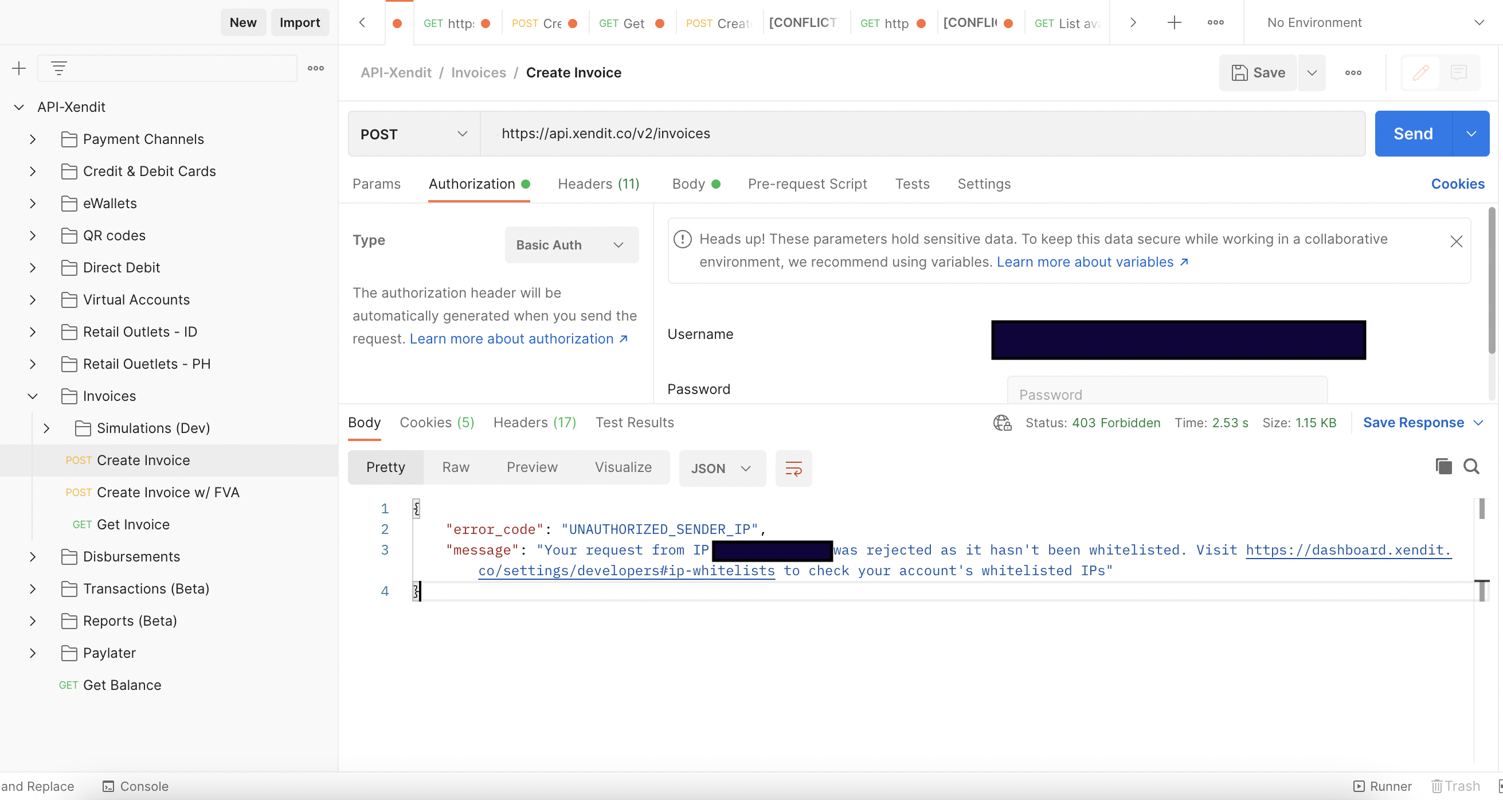Open the JSON format dropdown
The image size is (1503, 800).
tap(722, 469)
